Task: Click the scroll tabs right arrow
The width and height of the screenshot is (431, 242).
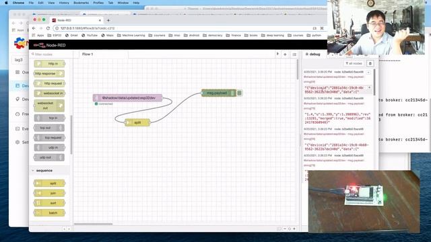Action: click(x=277, y=54)
